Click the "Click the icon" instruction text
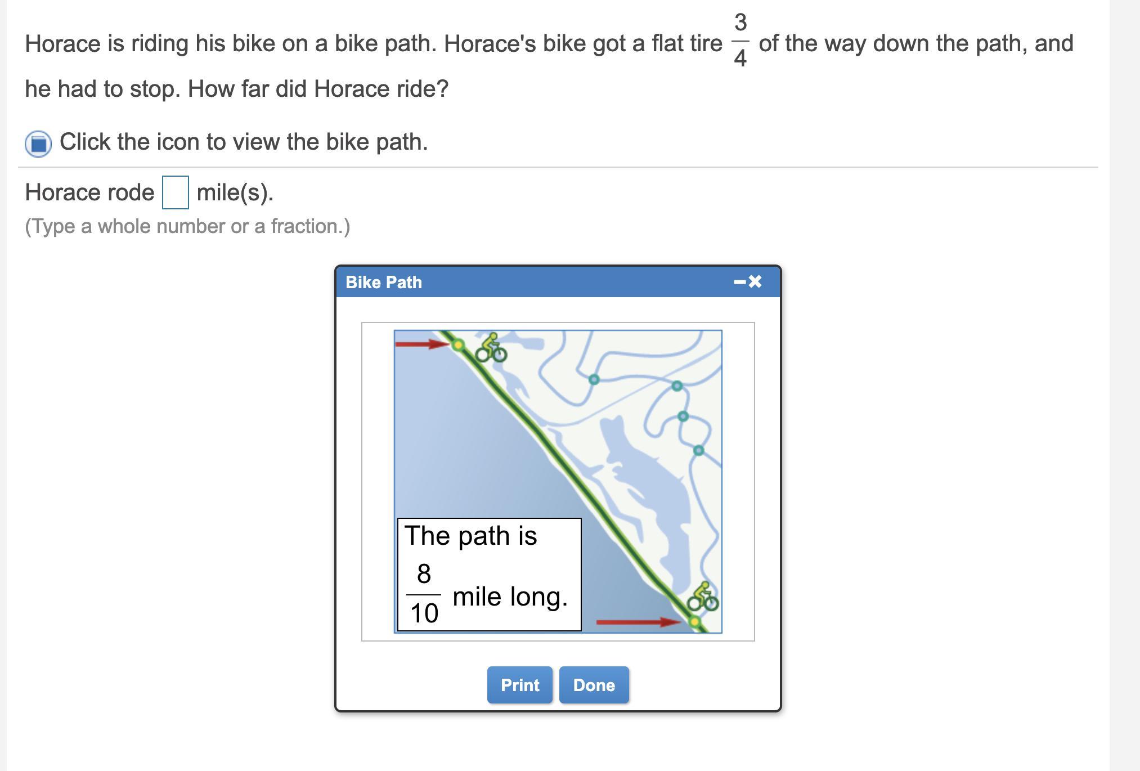Screen dimensions: 1140x771 click(244, 142)
